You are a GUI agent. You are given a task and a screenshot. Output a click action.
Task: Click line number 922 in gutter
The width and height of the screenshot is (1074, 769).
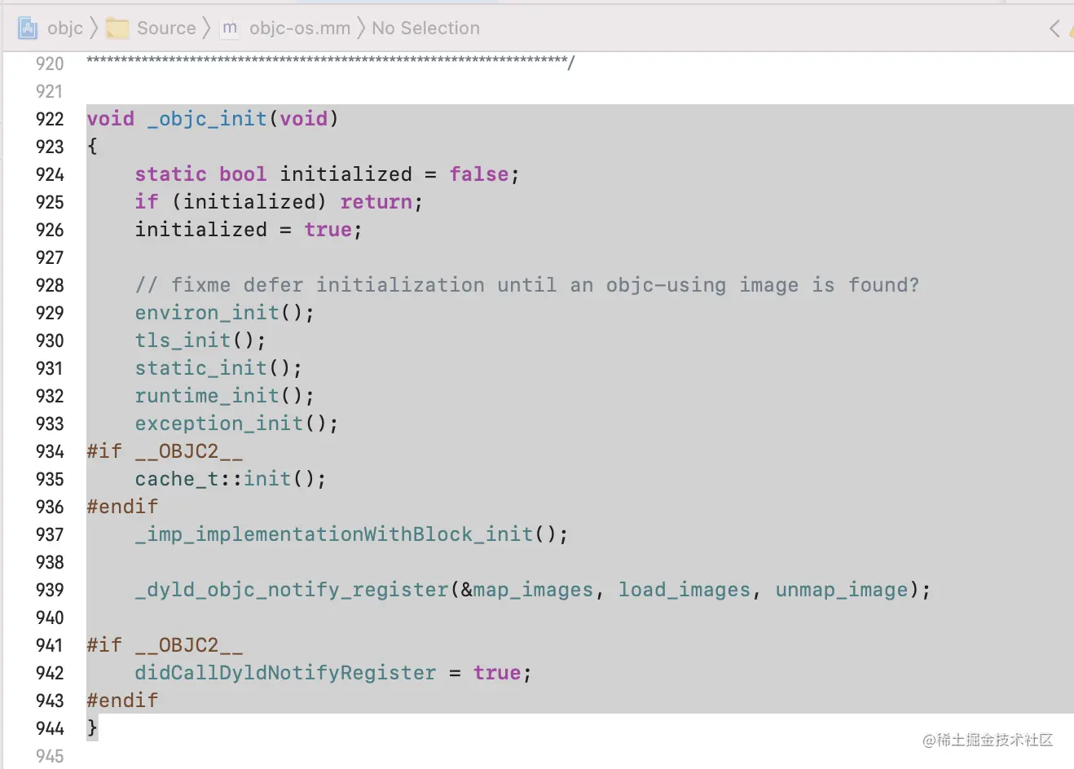pyautogui.click(x=50, y=119)
